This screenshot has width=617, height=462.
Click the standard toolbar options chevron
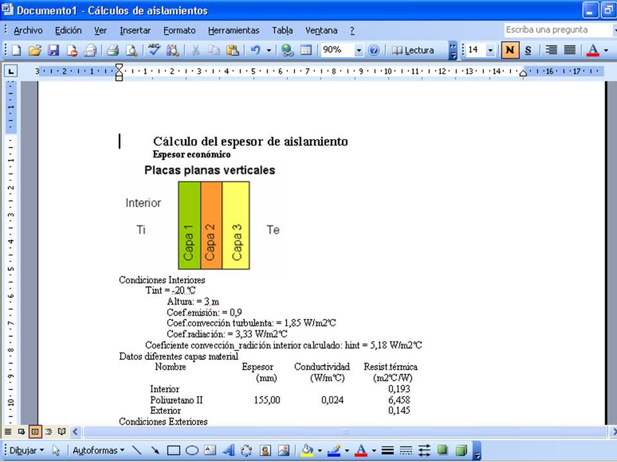(453, 50)
